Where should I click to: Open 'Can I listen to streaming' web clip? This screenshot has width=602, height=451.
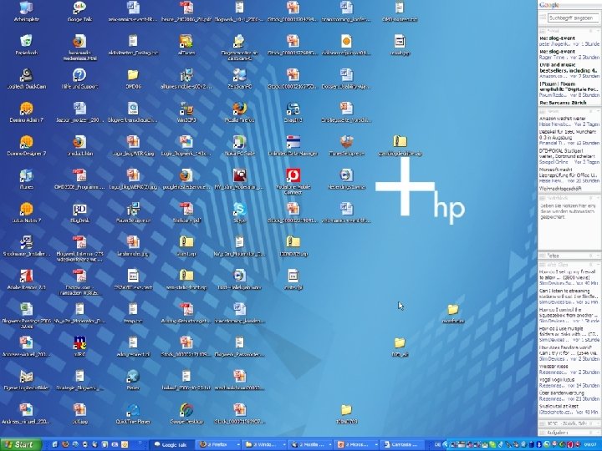click(x=569, y=296)
